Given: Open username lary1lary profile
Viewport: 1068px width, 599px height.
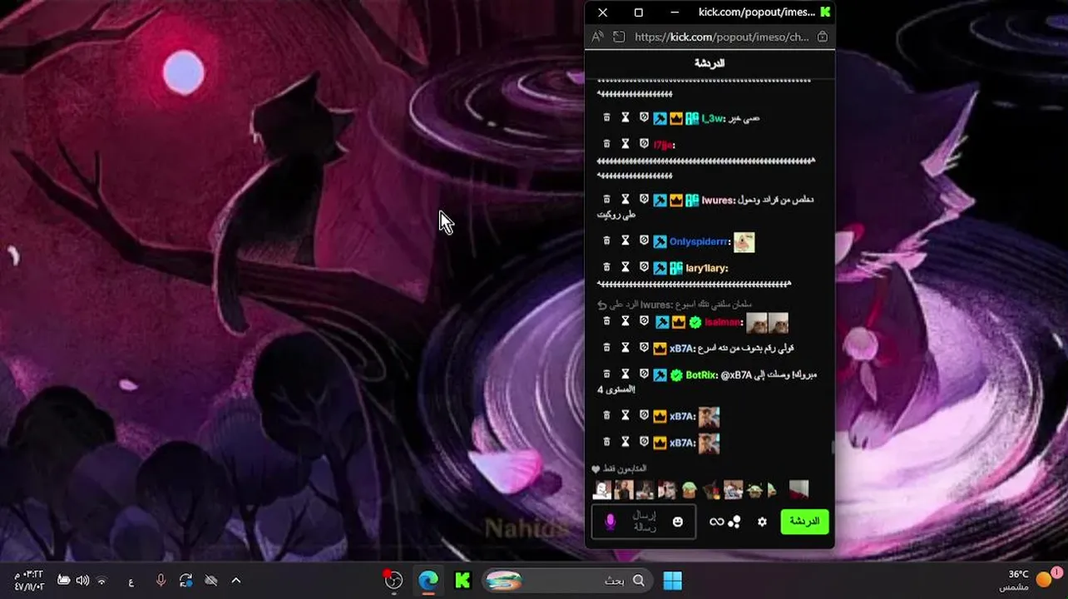Looking at the screenshot, I should (x=707, y=268).
